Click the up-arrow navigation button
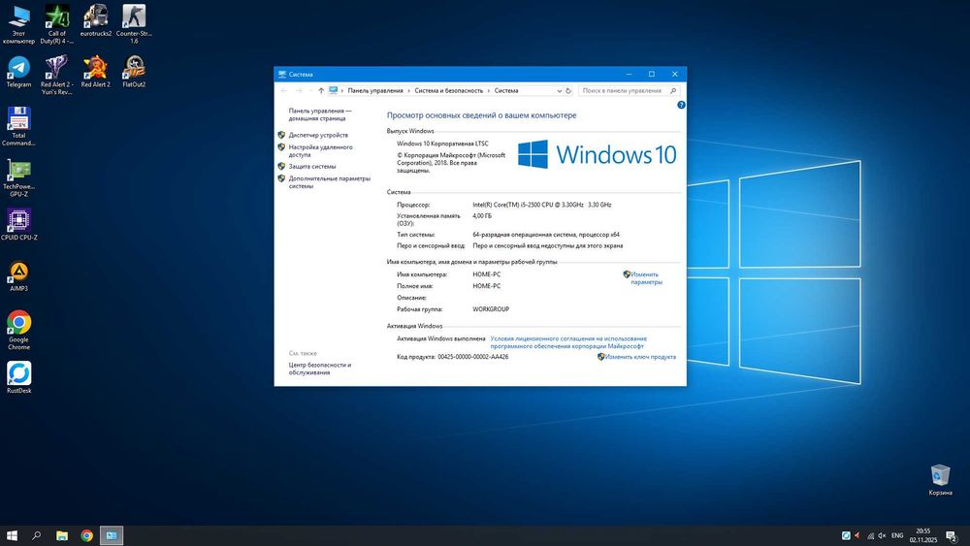The height and width of the screenshot is (546, 970). click(321, 91)
